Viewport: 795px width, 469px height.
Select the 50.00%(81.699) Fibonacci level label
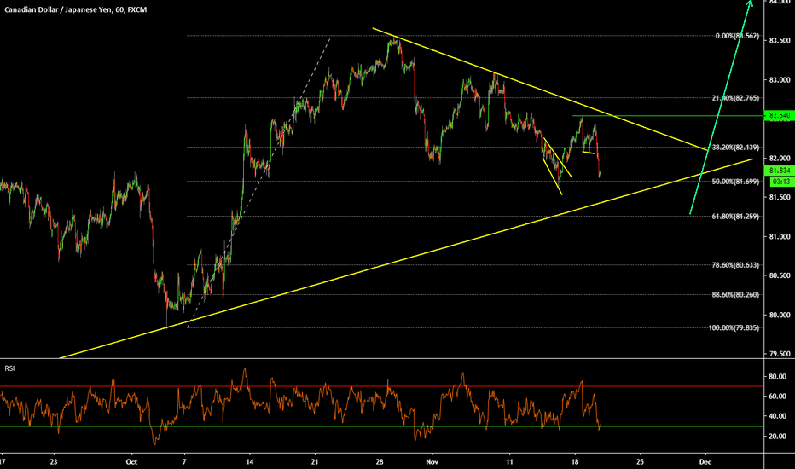pyautogui.click(x=734, y=182)
